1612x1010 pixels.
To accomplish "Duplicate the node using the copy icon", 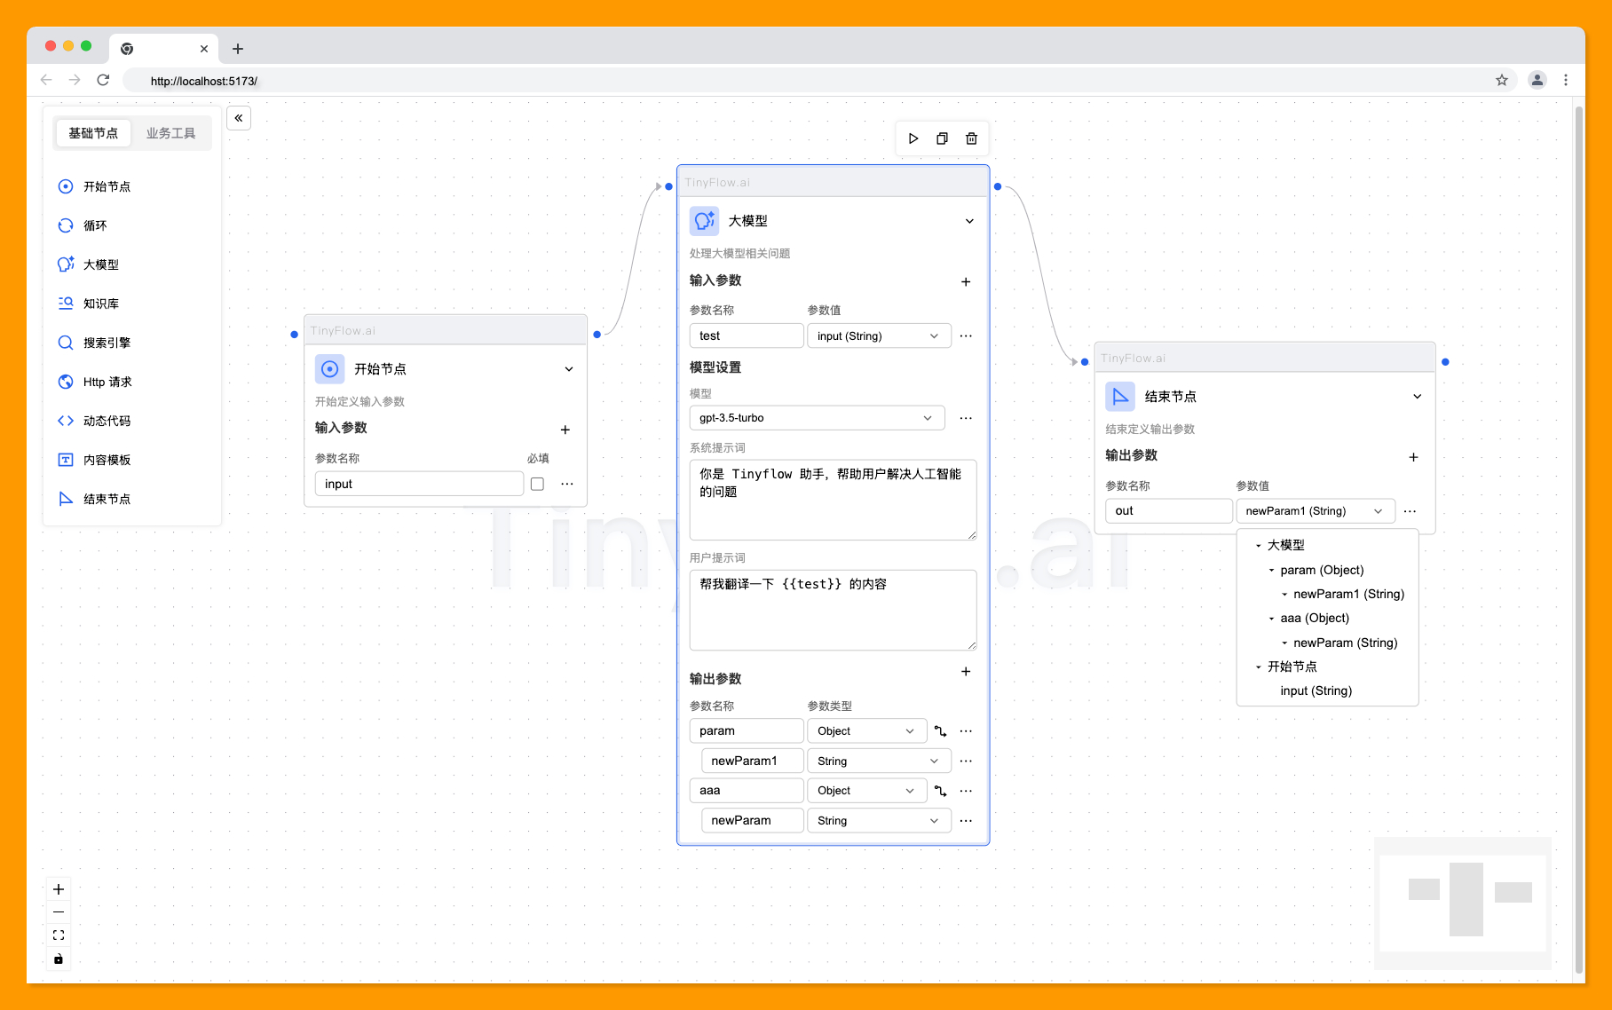I will coord(942,138).
